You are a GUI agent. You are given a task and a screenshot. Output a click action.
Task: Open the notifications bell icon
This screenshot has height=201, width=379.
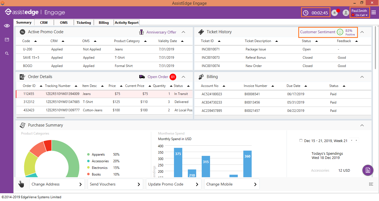point(335,13)
